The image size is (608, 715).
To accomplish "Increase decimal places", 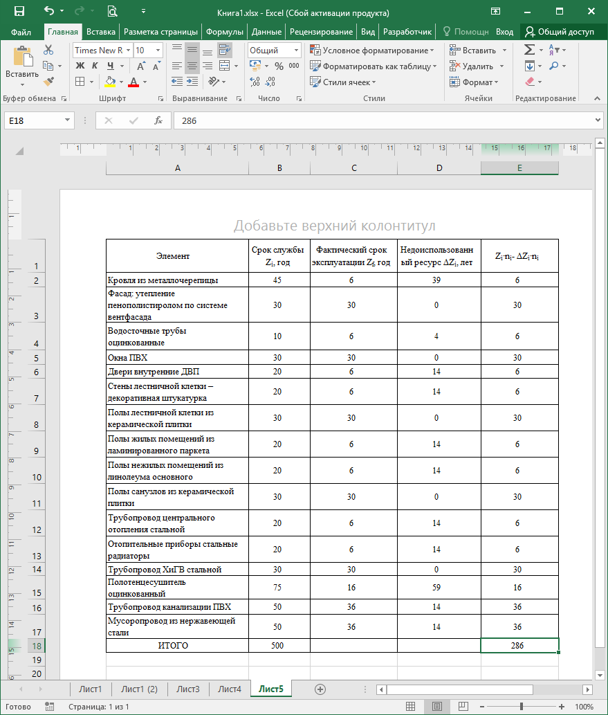I will 255,82.
